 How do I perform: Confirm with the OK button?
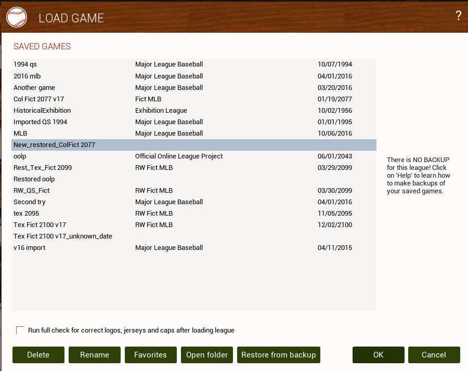[x=378, y=355]
